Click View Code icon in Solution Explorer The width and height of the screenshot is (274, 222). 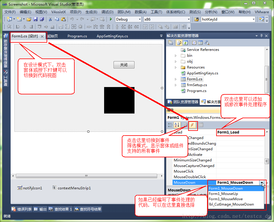coord(194,43)
